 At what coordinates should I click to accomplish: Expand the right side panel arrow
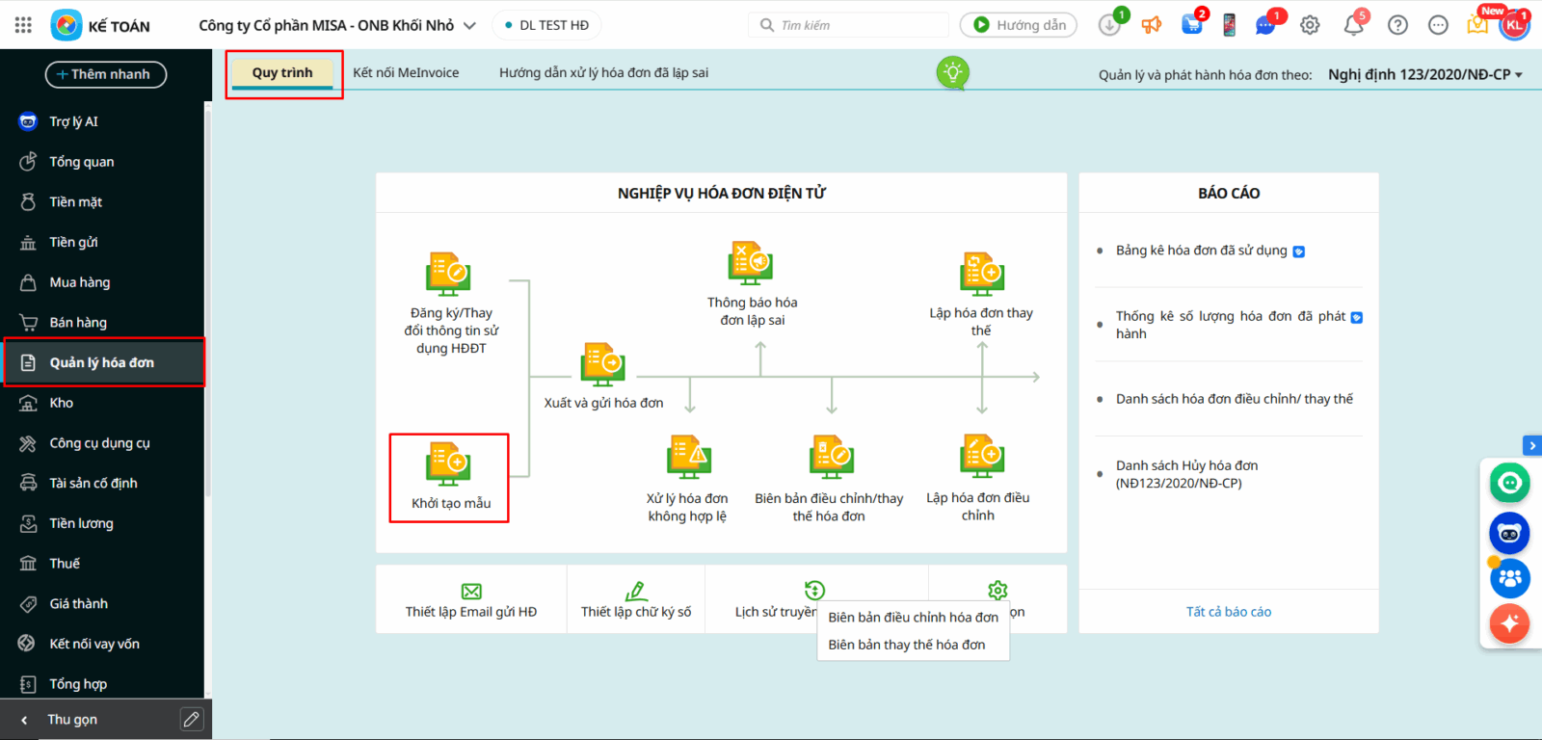point(1531,445)
